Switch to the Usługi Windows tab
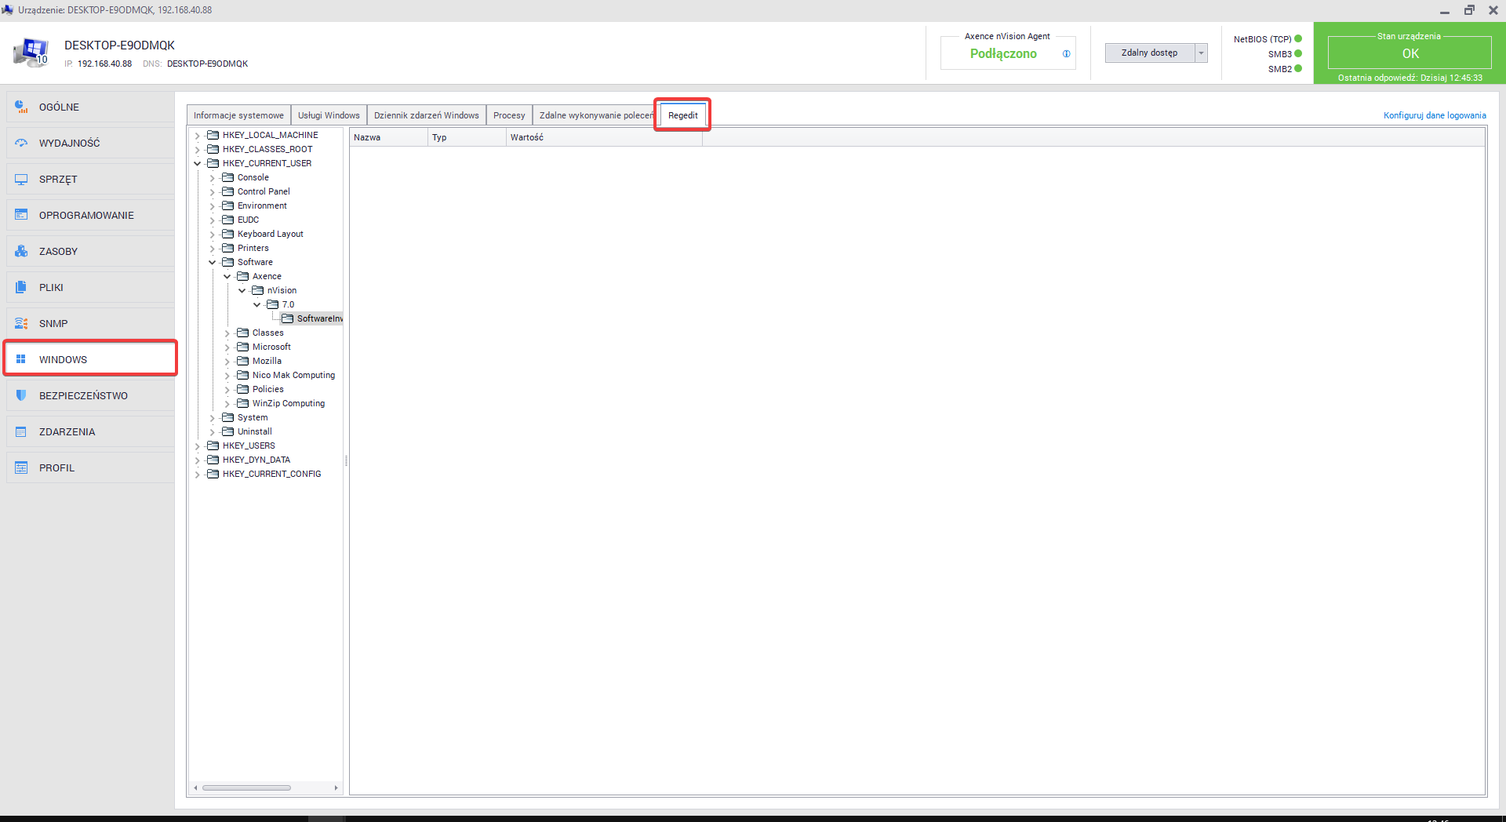Image resolution: width=1506 pixels, height=822 pixels. (x=329, y=115)
